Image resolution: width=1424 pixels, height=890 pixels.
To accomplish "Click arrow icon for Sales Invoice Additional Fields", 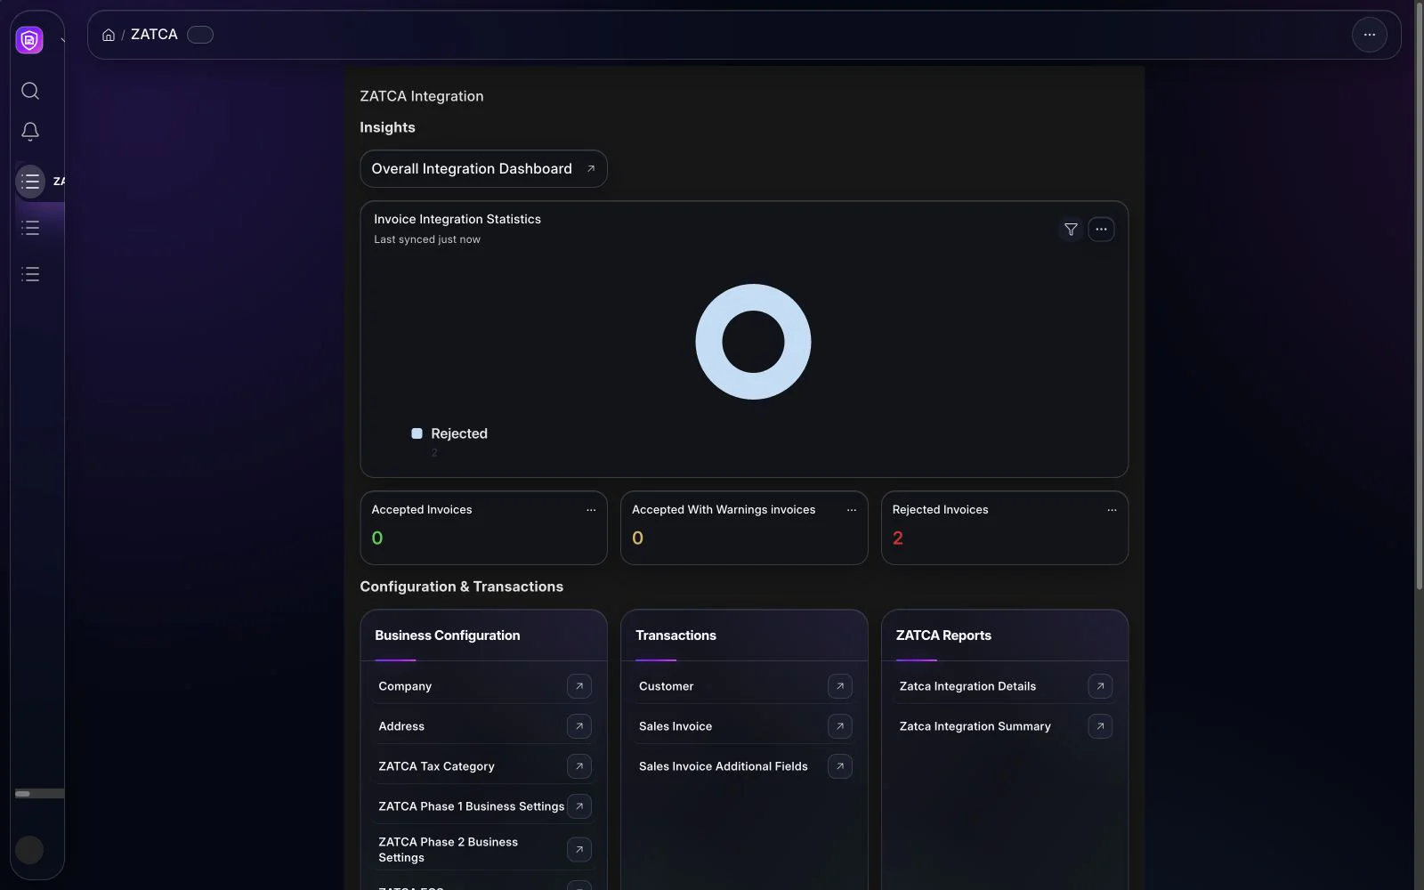I will coord(840,766).
